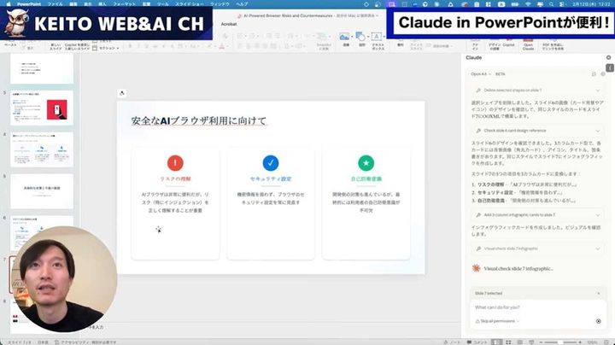Click the zoom out minus button
This screenshot has width=615, height=345.
pyautogui.click(x=542, y=342)
